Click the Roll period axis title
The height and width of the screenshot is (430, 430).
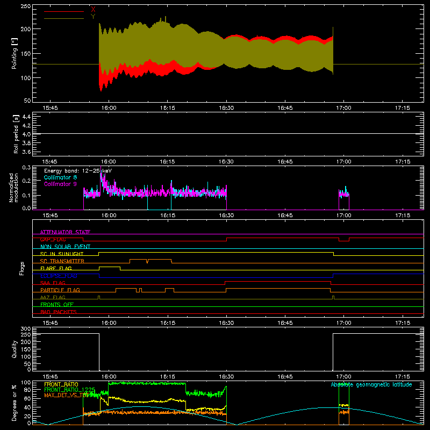pos(16,134)
